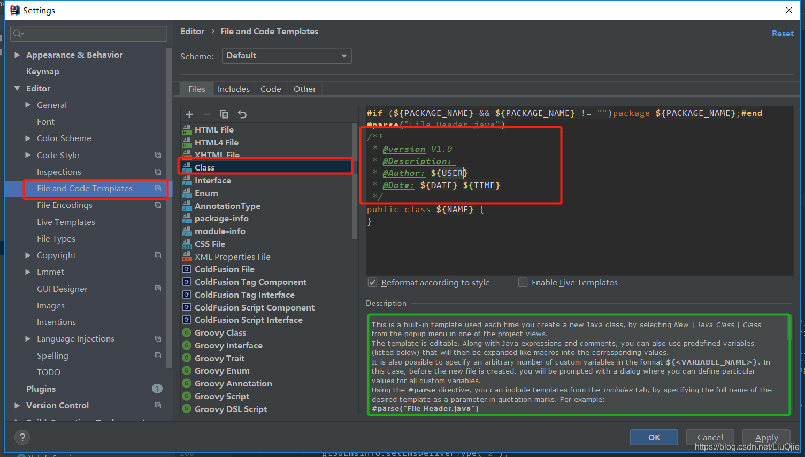This screenshot has width=805, height=457.
Task: Select Live Templates in sidebar
Action: (66, 222)
